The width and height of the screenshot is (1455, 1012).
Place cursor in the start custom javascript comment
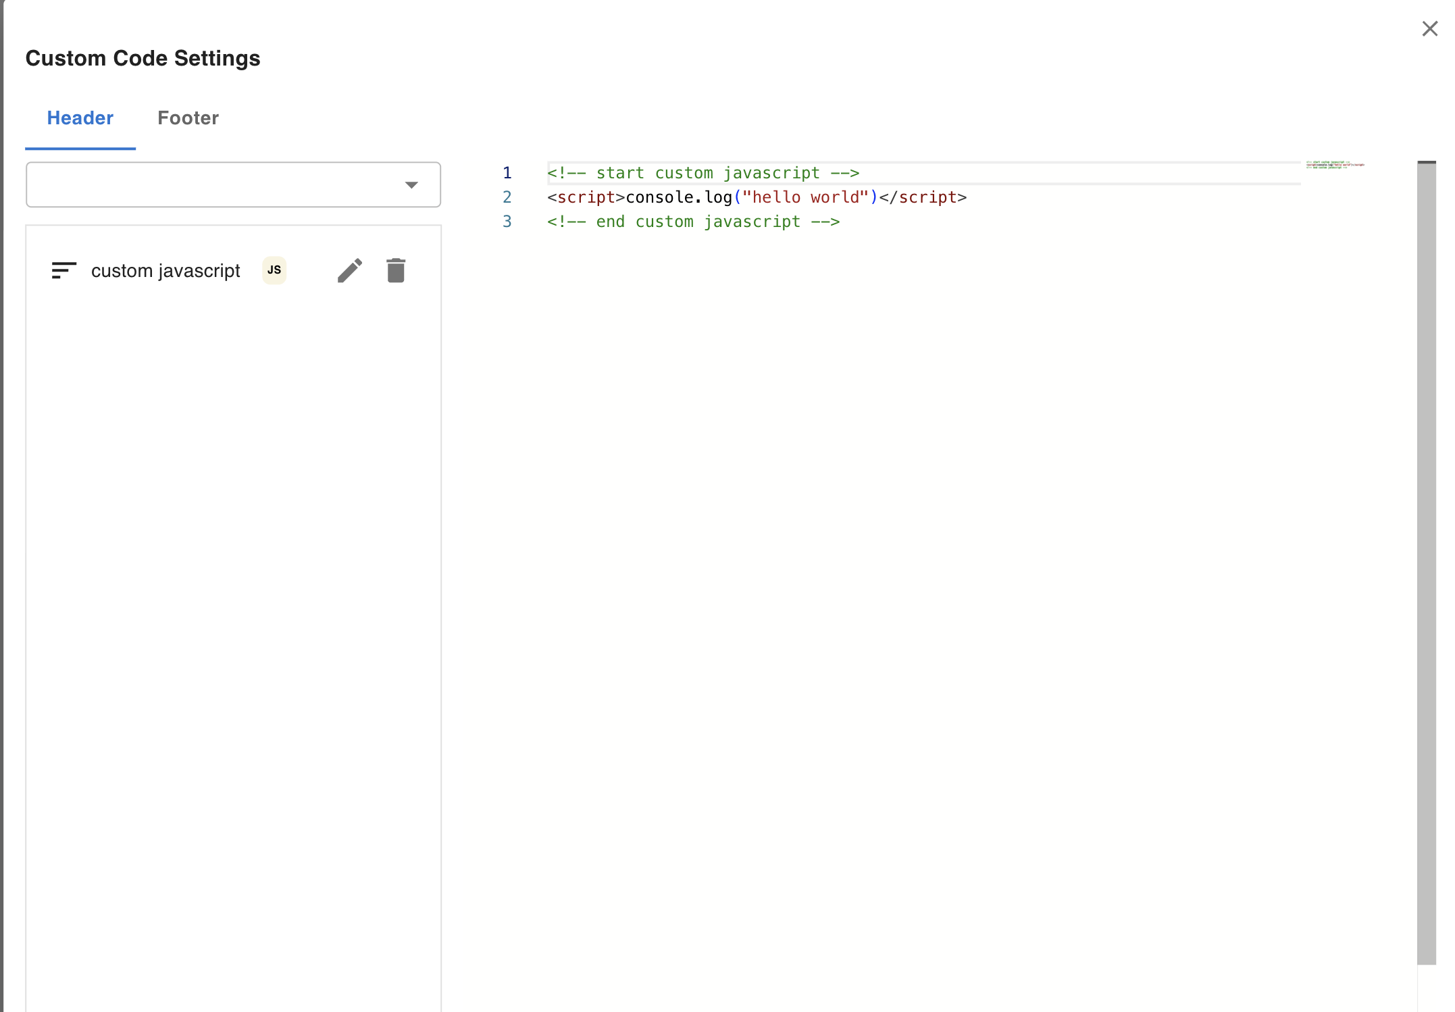(x=703, y=174)
